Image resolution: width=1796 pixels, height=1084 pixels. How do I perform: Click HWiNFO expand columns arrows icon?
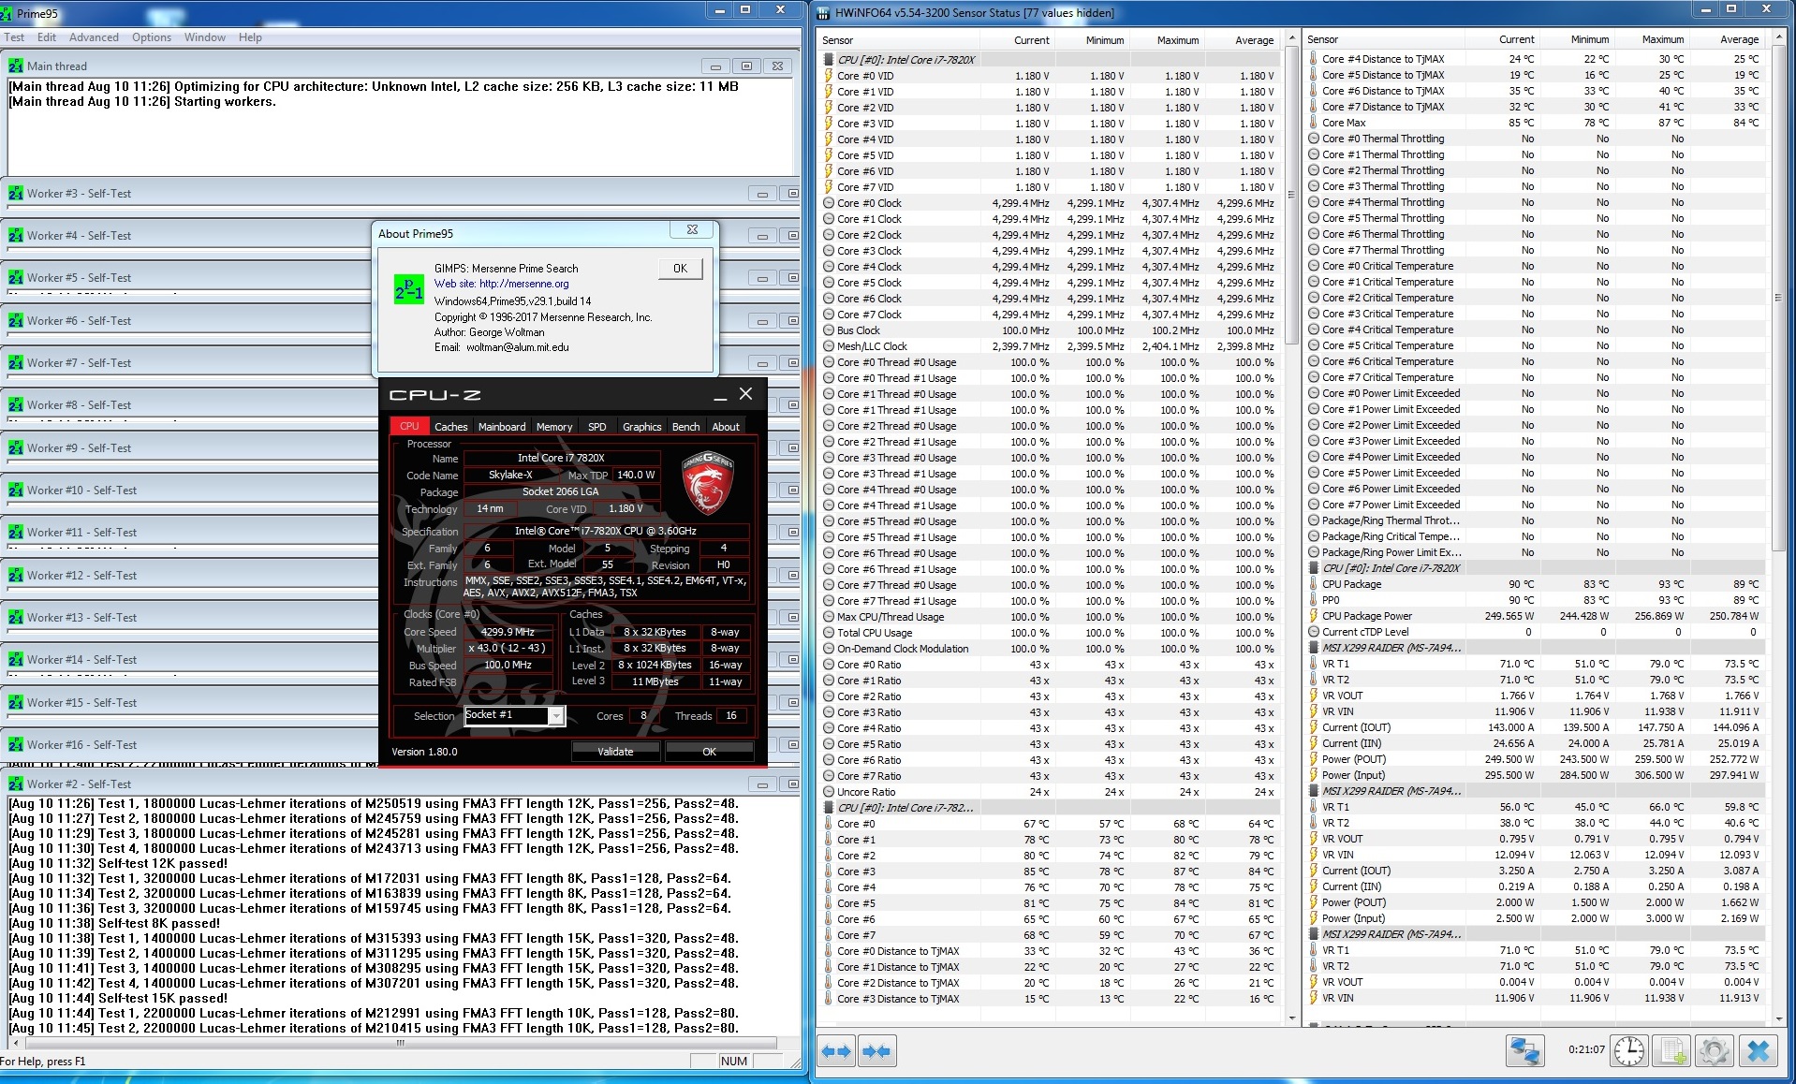click(x=835, y=1050)
